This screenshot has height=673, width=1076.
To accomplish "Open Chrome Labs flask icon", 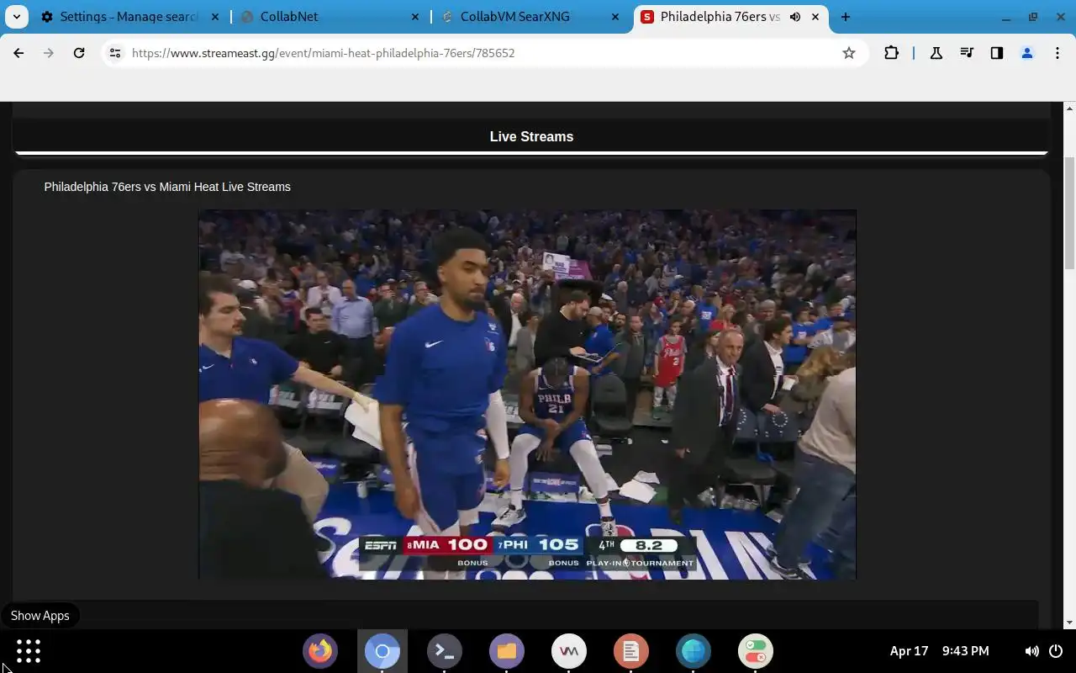I will [936, 53].
